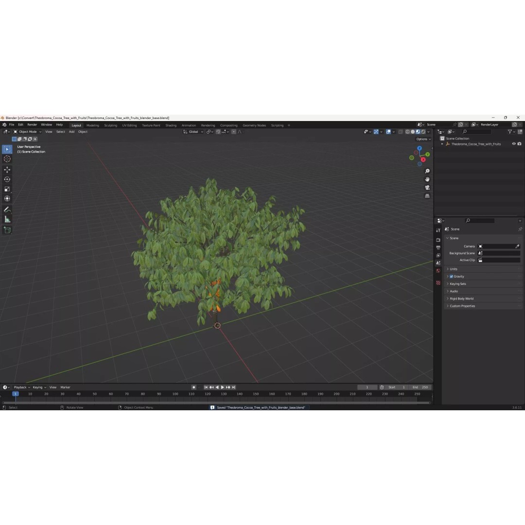Expand the Units panel
The width and height of the screenshot is (525, 525).
(x=482, y=269)
